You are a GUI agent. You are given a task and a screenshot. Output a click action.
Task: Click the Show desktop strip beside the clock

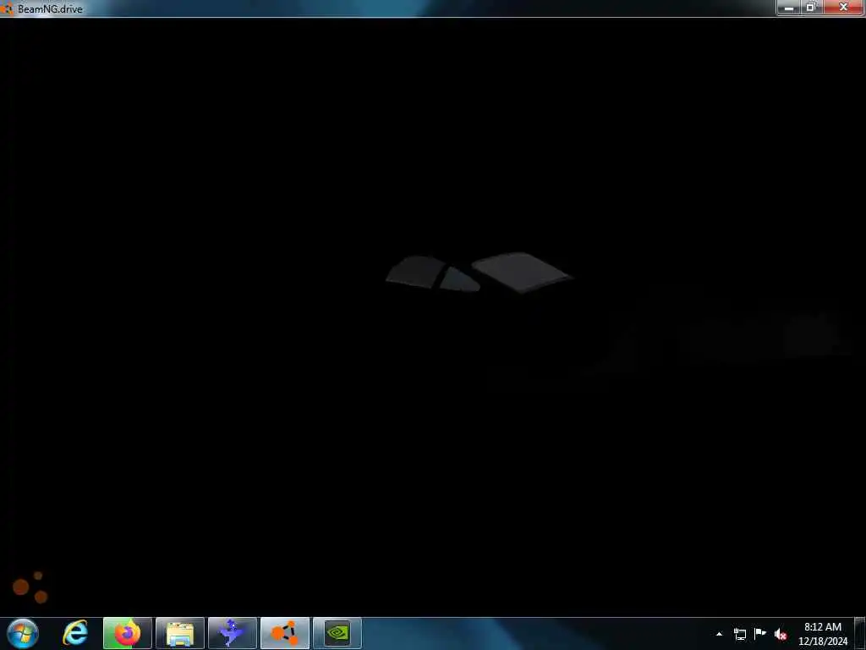click(860, 633)
